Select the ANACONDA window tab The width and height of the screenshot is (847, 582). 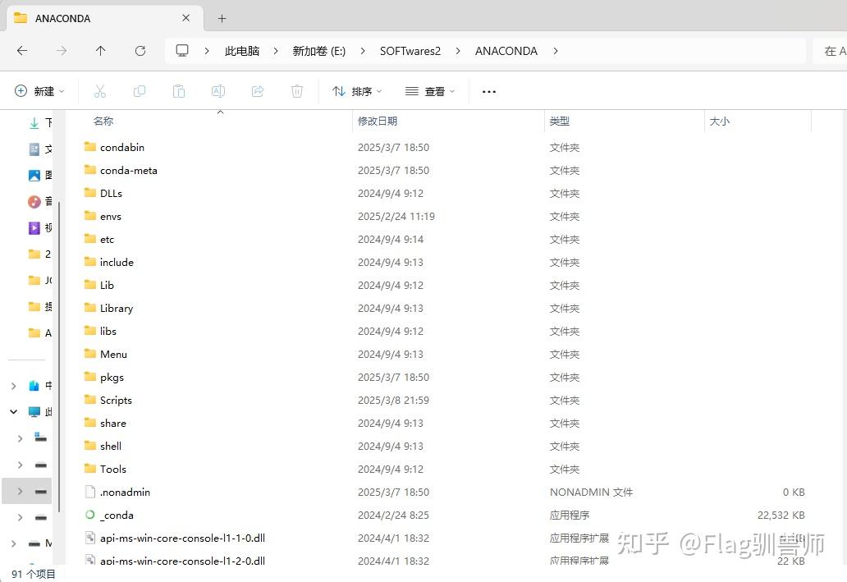pyautogui.click(x=105, y=18)
